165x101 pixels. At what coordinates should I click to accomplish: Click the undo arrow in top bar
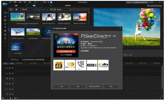pos(38,2)
